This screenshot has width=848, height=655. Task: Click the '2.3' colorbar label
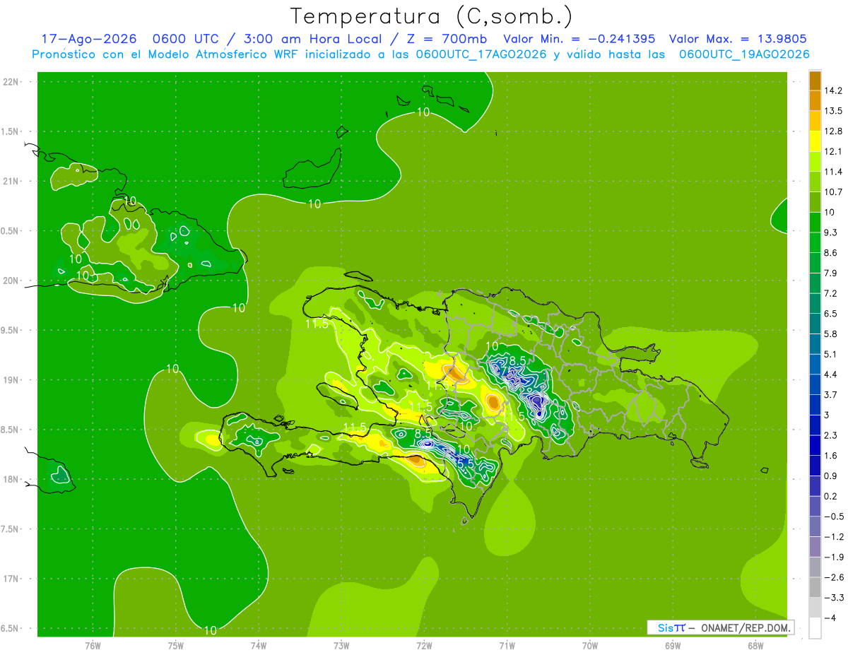click(831, 435)
